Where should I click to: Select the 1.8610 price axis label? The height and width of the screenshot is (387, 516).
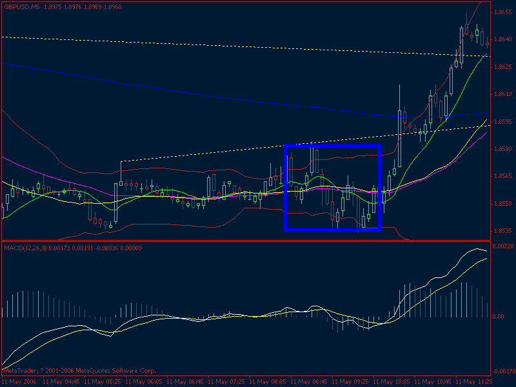point(503,94)
